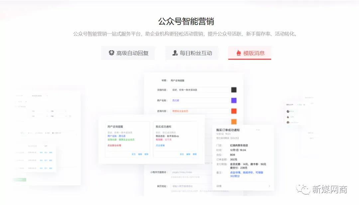Viewport: 359px width, 205px height.
Task: Click the gift icon beside 高级自动回复
Action: [111, 53]
